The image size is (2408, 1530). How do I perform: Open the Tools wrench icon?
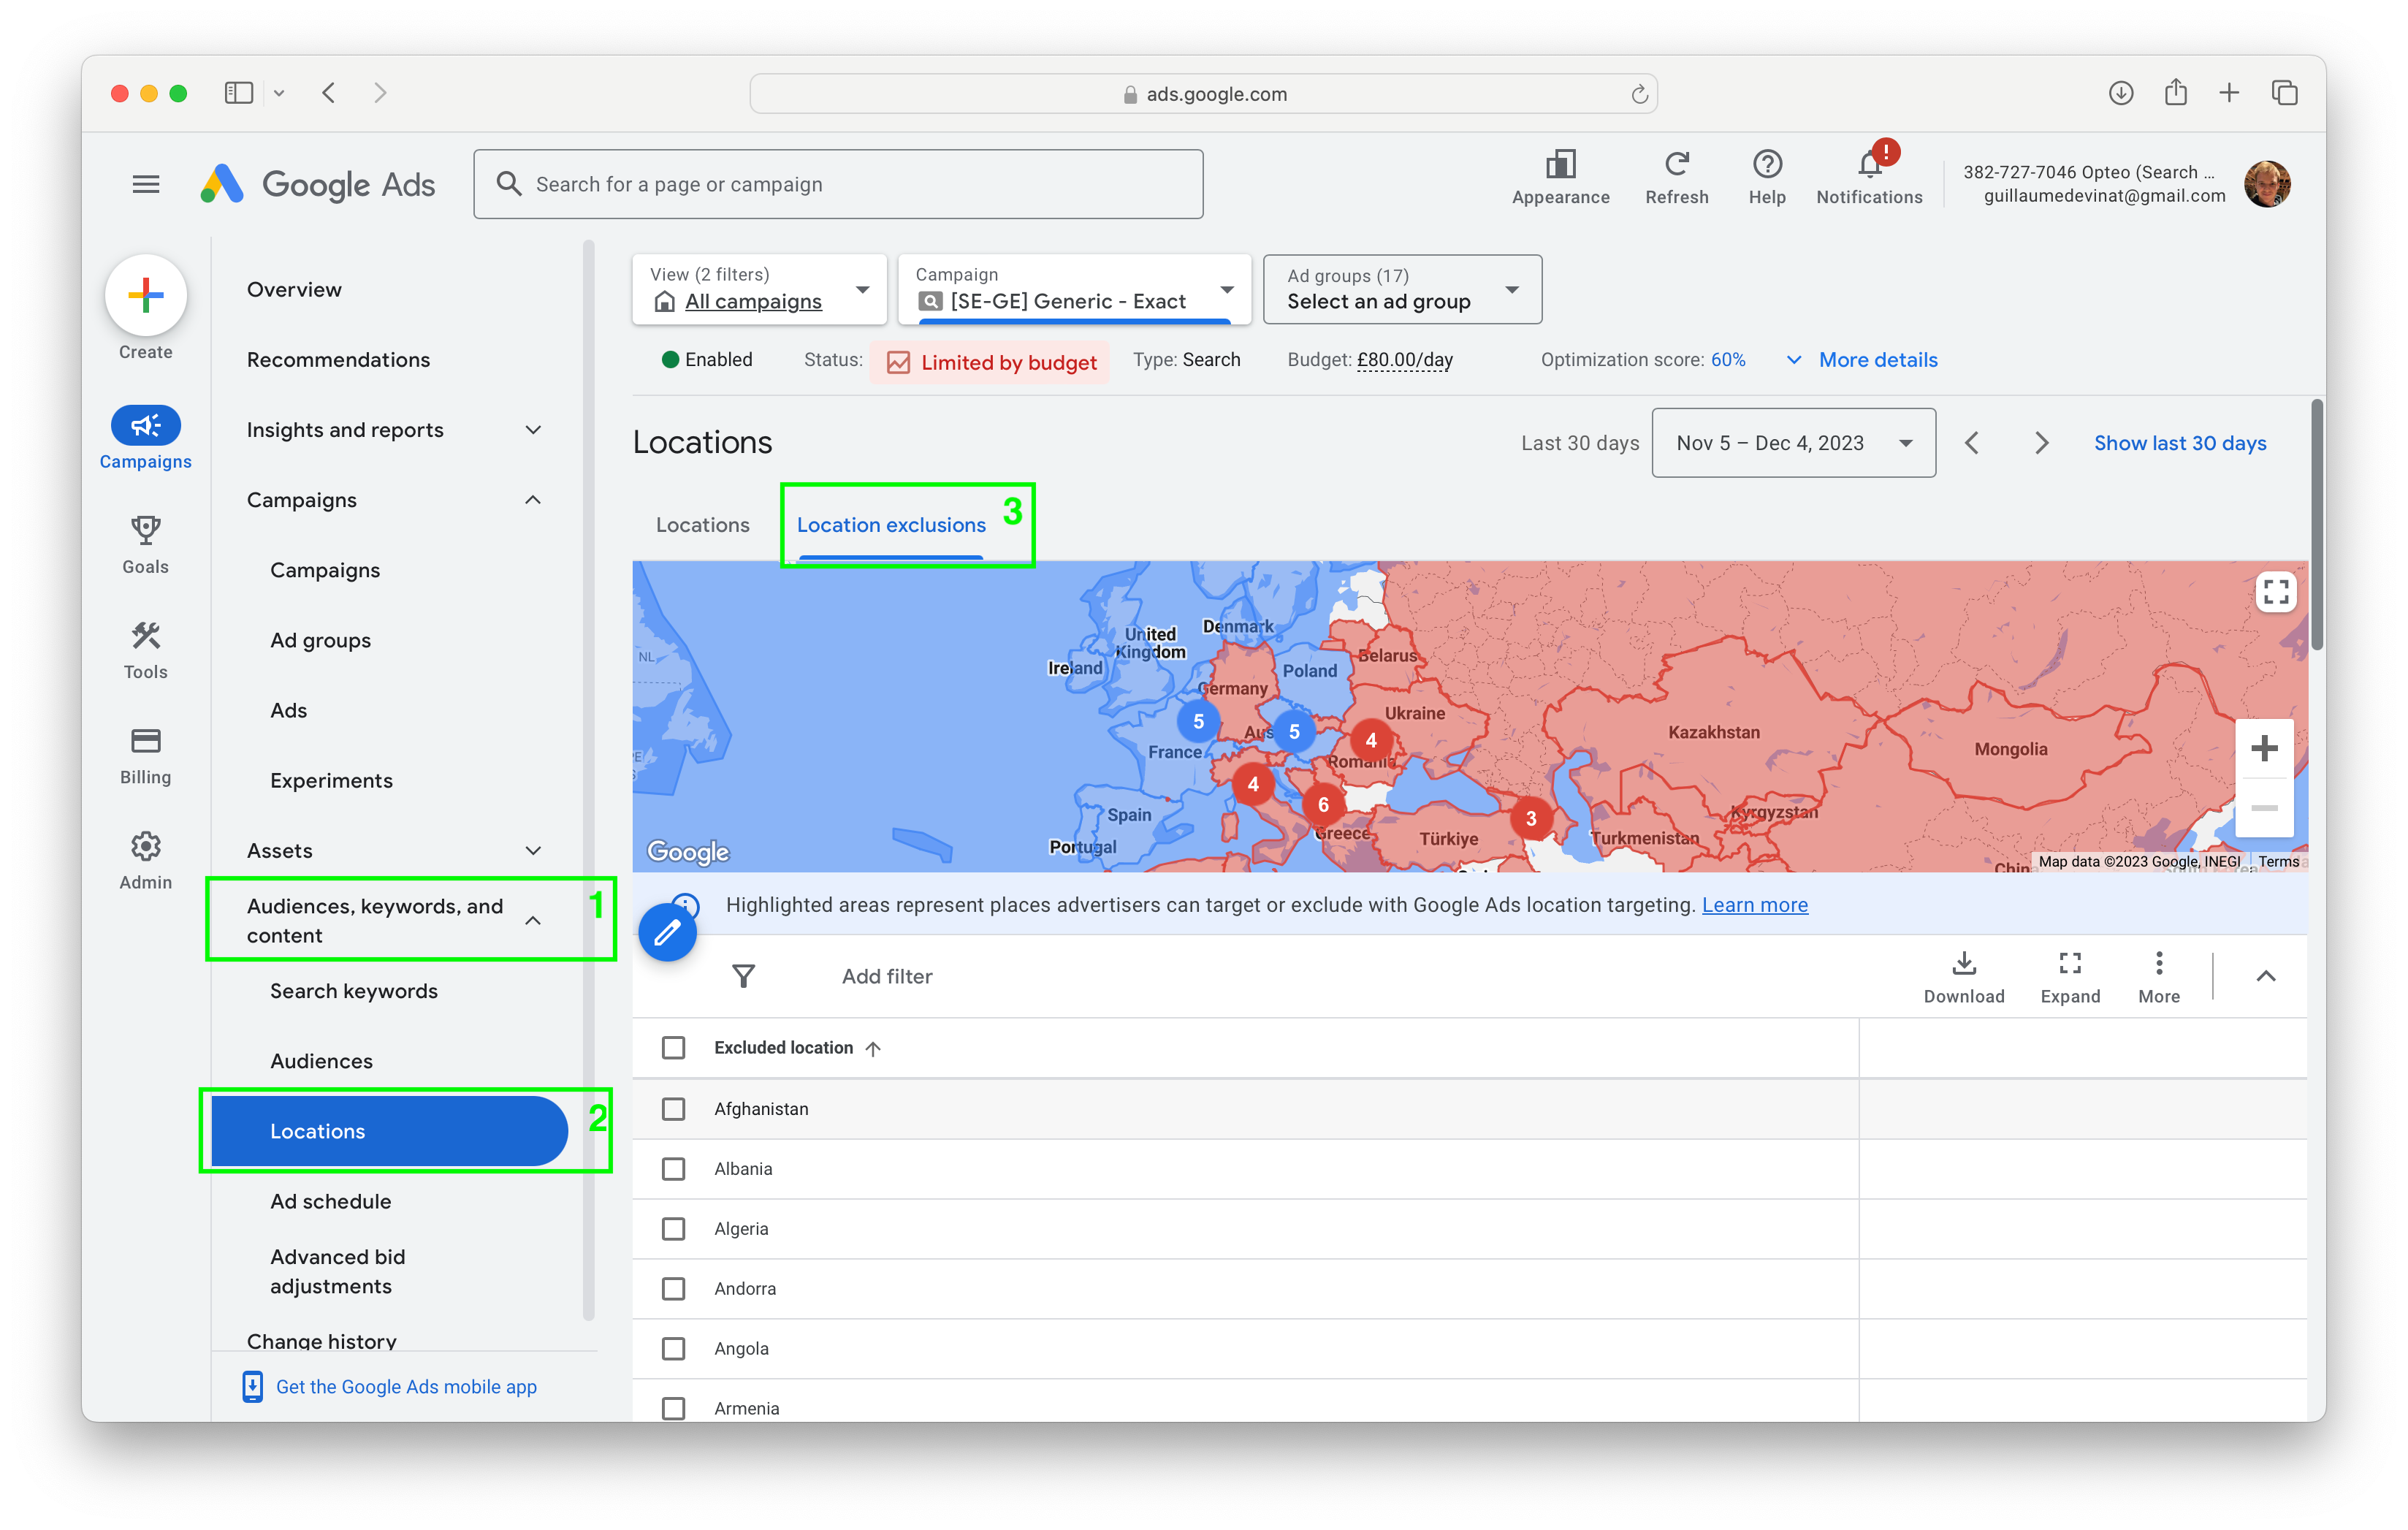pyautogui.click(x=146, y=636)
